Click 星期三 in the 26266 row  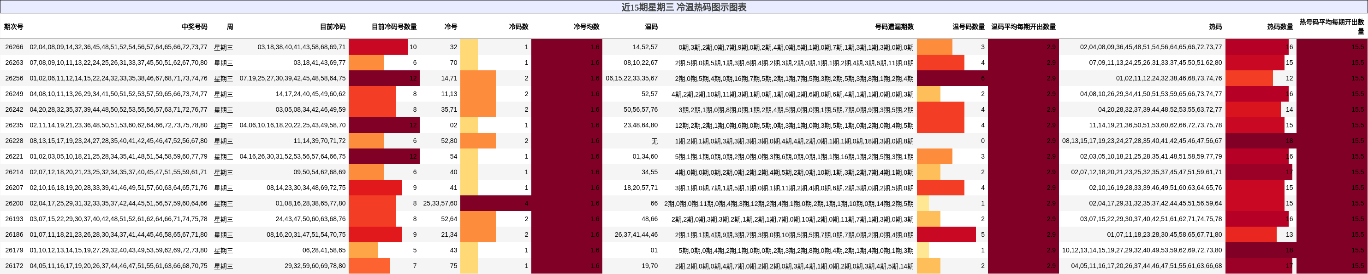click(x=224, y=47)
